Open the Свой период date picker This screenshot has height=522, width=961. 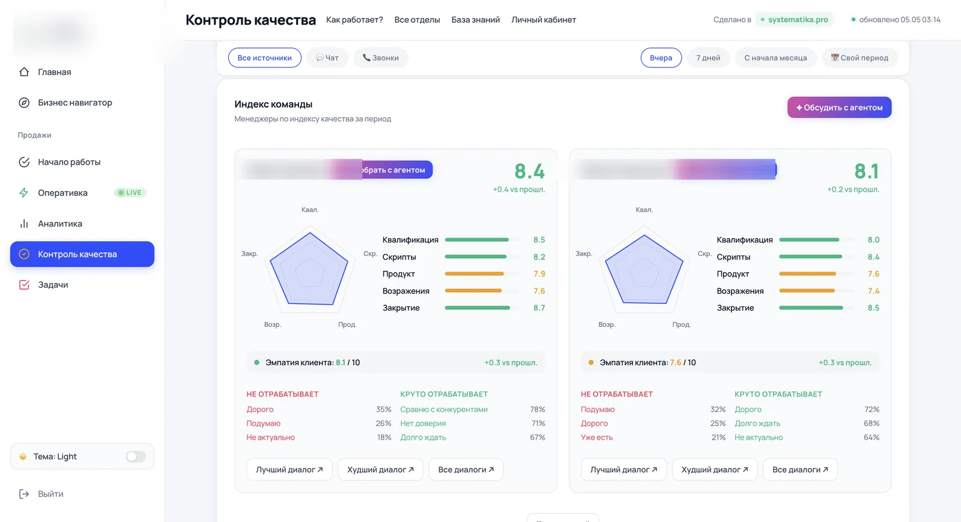point(859,58)
